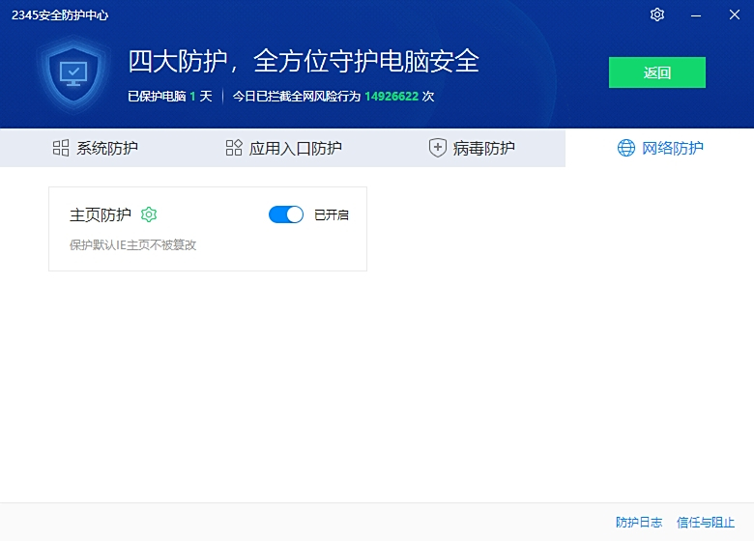The image size is (754, 541).
Task: Open settings gear in title bar
Action: coord(657,14)
